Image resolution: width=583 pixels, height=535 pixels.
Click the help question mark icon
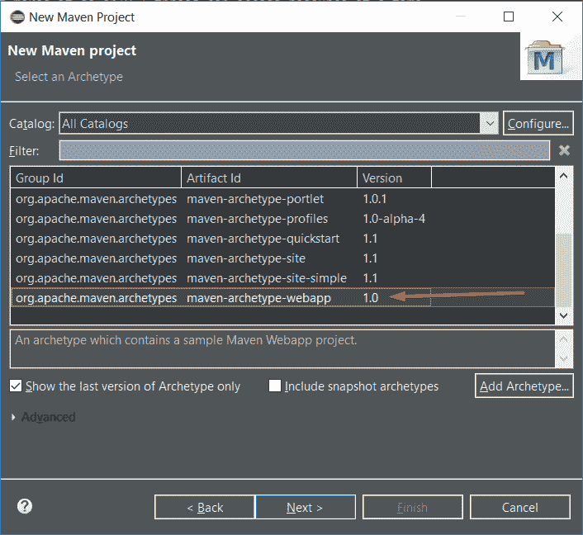[25, 506]
